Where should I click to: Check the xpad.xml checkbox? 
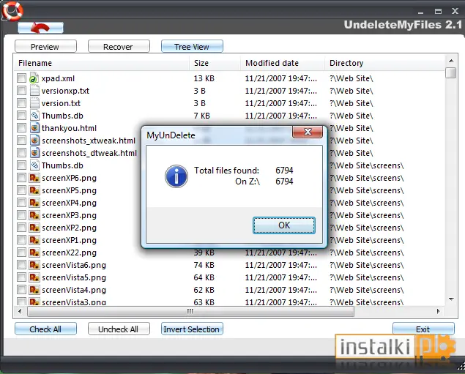click(x=21, y=78)
